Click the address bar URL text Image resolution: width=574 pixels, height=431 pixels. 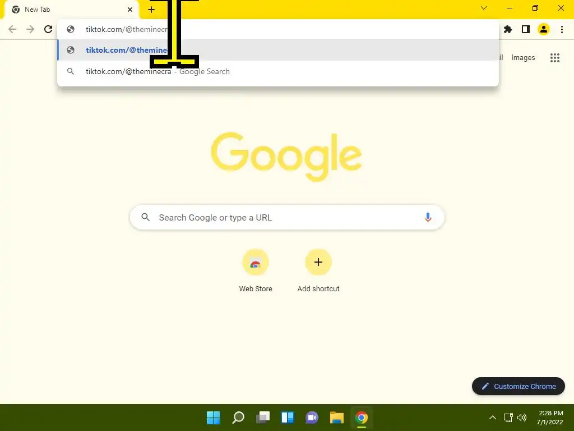tap(126, 29)
